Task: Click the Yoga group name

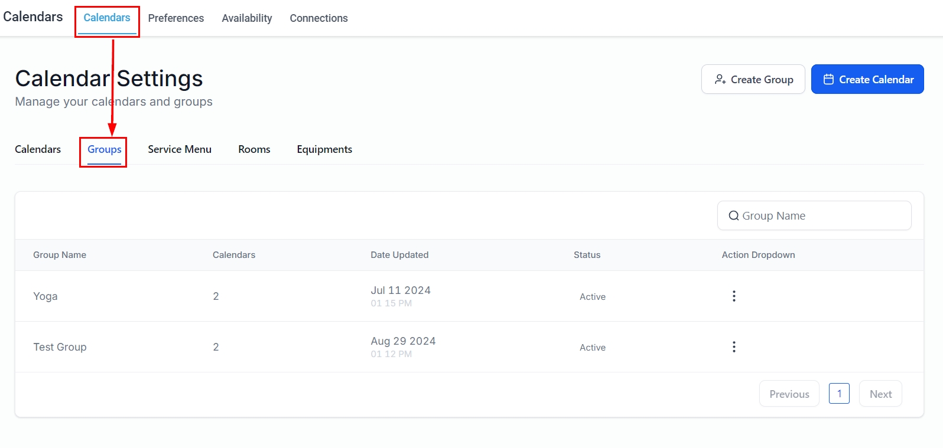Action: [45, 296]
